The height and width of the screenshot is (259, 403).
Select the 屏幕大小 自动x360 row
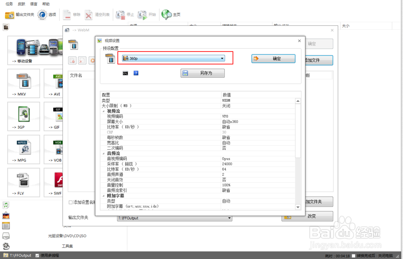198,122
